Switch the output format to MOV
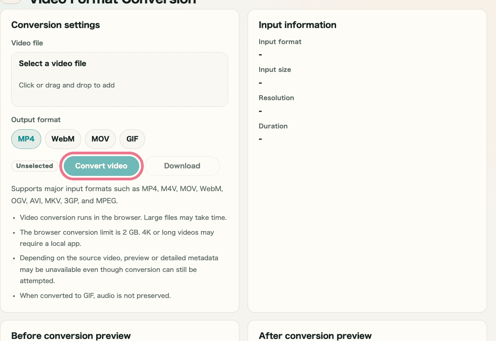496x341 pixels. coord(100,139)
